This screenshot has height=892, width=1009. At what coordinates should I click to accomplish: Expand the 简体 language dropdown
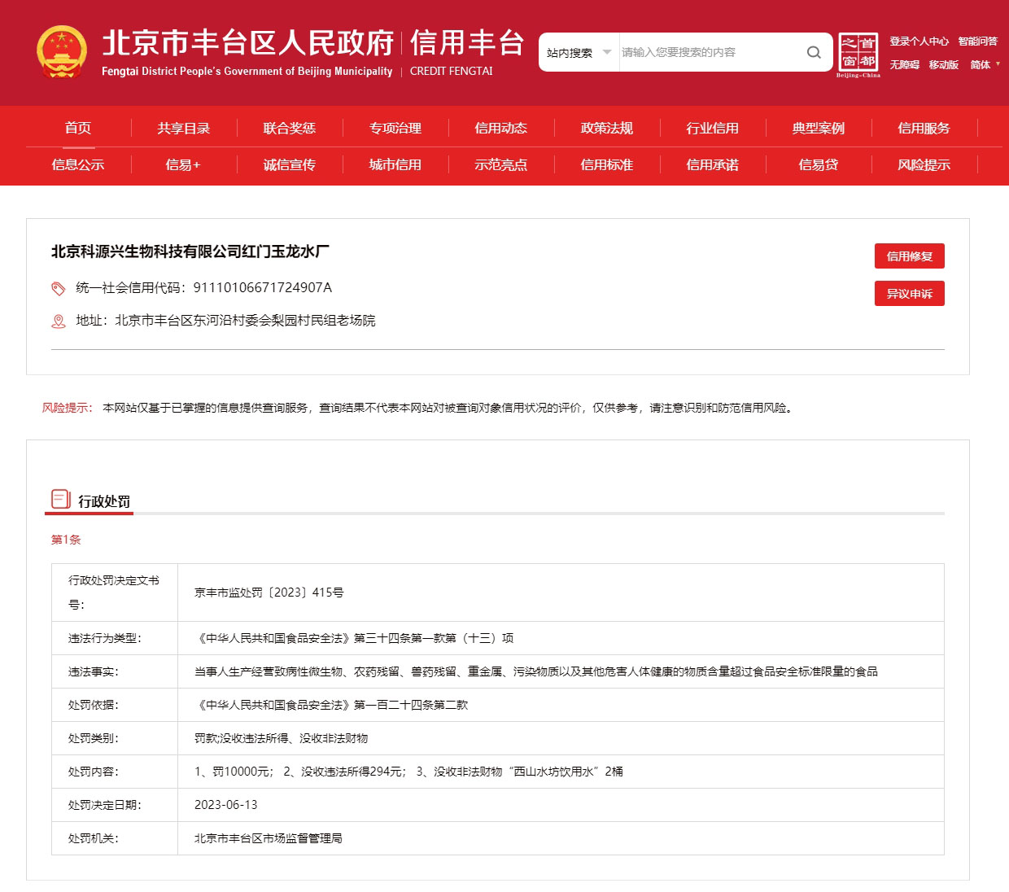[985, 64]
